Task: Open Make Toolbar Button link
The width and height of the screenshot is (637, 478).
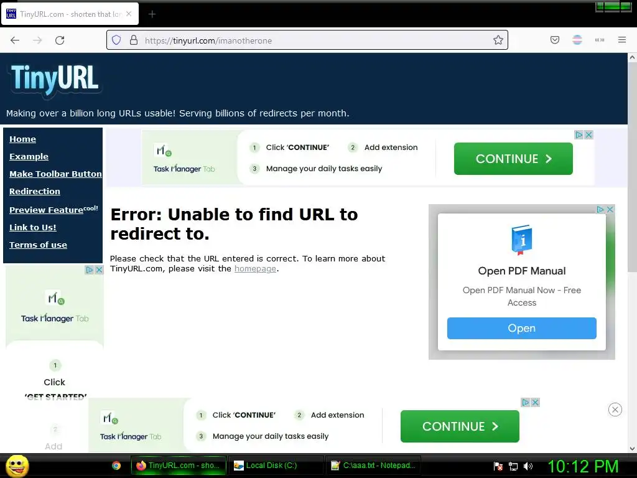Action: pos(55,174)
